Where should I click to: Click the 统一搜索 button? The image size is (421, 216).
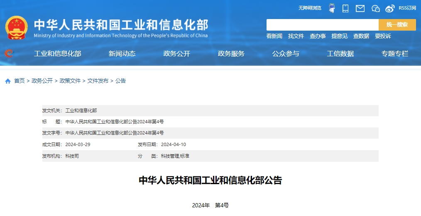(x=397, y=25)
